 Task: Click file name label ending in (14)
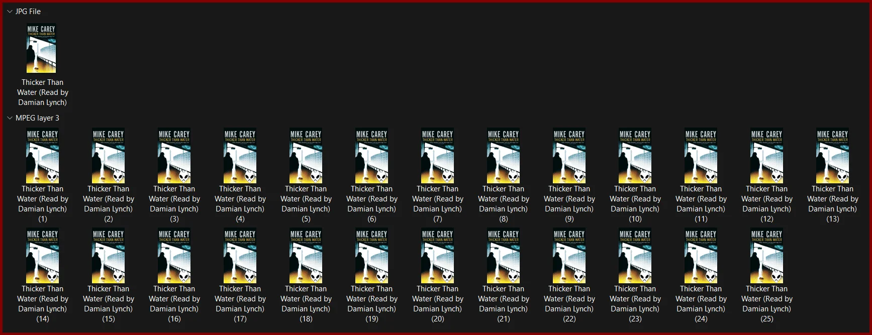[43, 304]
